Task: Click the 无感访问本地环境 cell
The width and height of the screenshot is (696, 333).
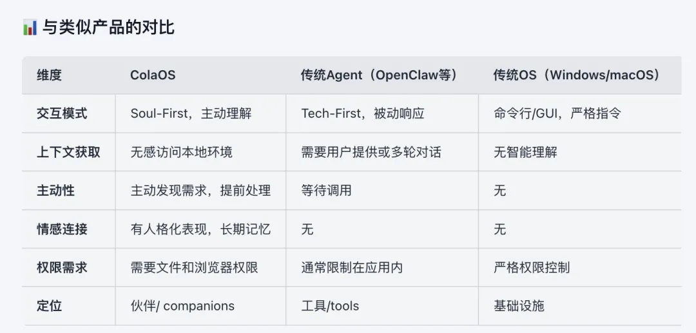Action: pyautogui.click(x=181, y=153)
